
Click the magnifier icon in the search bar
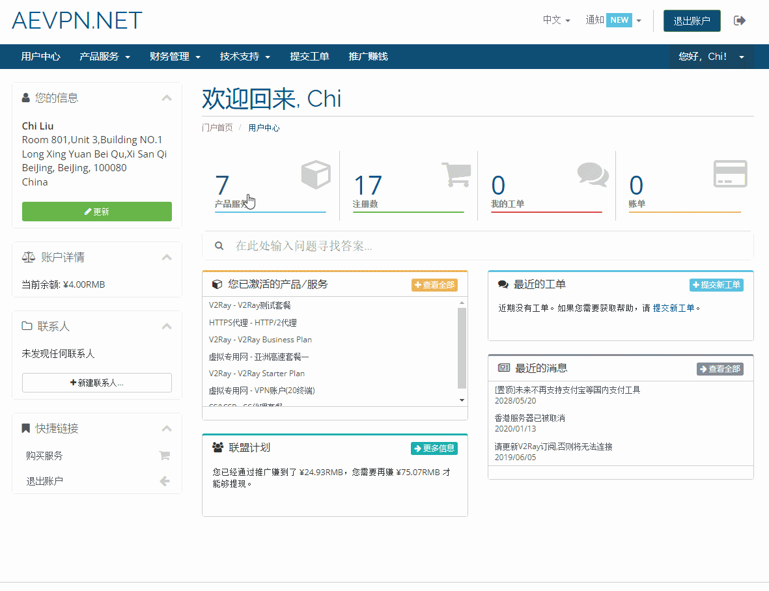tap(219, 245)
